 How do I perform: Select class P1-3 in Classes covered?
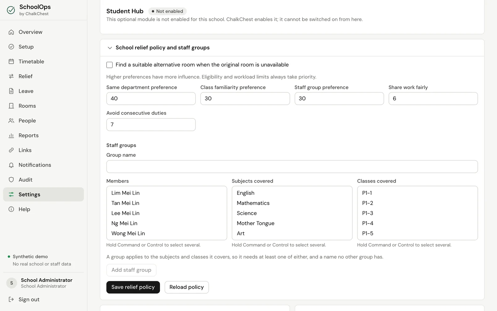pyautogui.click(x=417, y=213)
